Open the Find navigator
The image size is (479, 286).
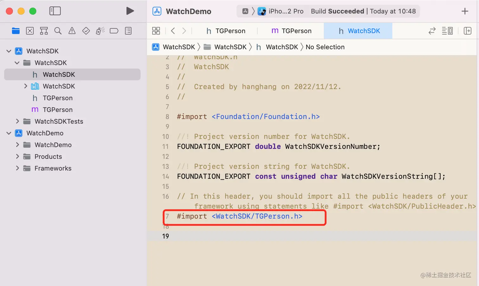click(58, 31)
